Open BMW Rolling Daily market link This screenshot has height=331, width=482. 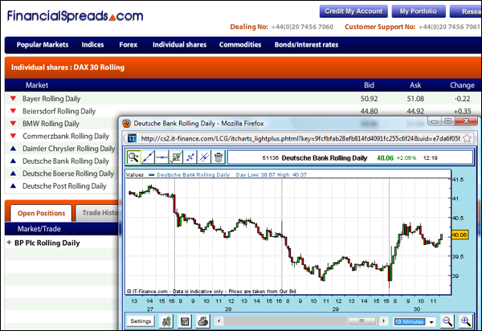[x=51, y=124]
